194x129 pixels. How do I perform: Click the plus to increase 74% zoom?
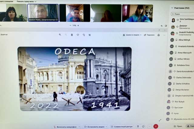pos(78,25)
